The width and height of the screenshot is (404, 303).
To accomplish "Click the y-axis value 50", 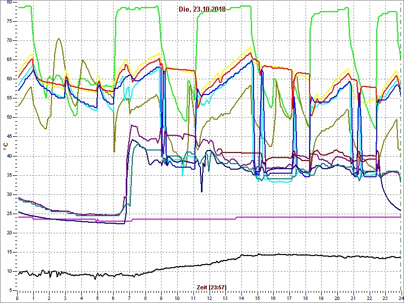I will 9,118.
